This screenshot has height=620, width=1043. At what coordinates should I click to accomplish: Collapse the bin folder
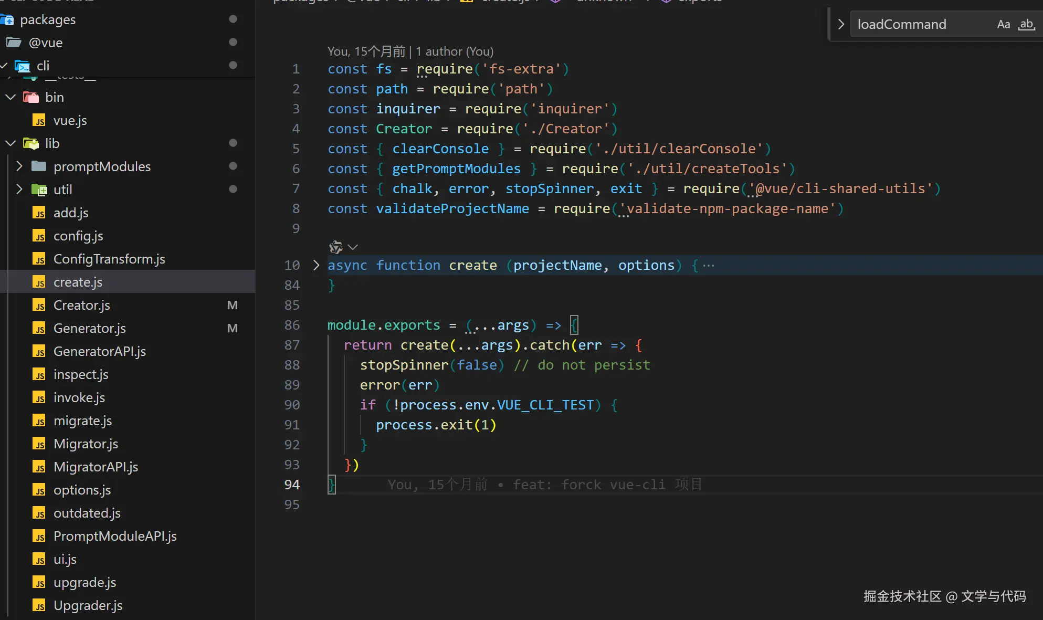[x=10, y=97]
